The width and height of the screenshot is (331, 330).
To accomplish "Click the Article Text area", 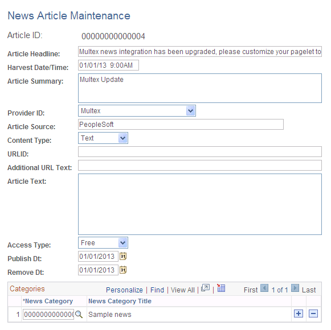I will pyautogui.click(x=200, y=204).
